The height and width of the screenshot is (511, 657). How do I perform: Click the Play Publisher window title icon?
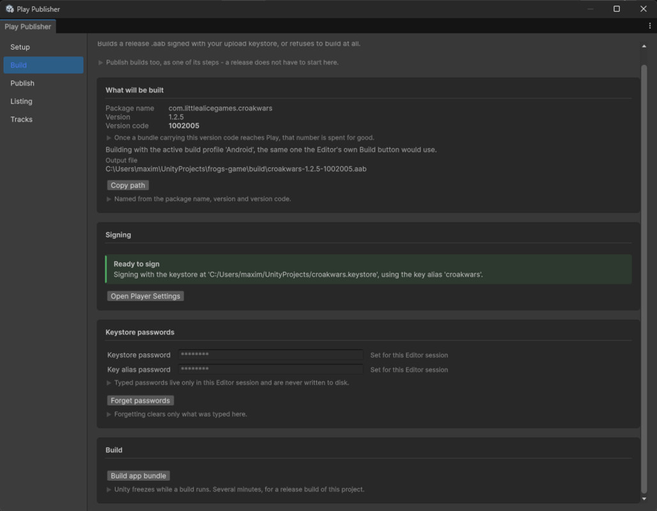(x=10, y=9)
